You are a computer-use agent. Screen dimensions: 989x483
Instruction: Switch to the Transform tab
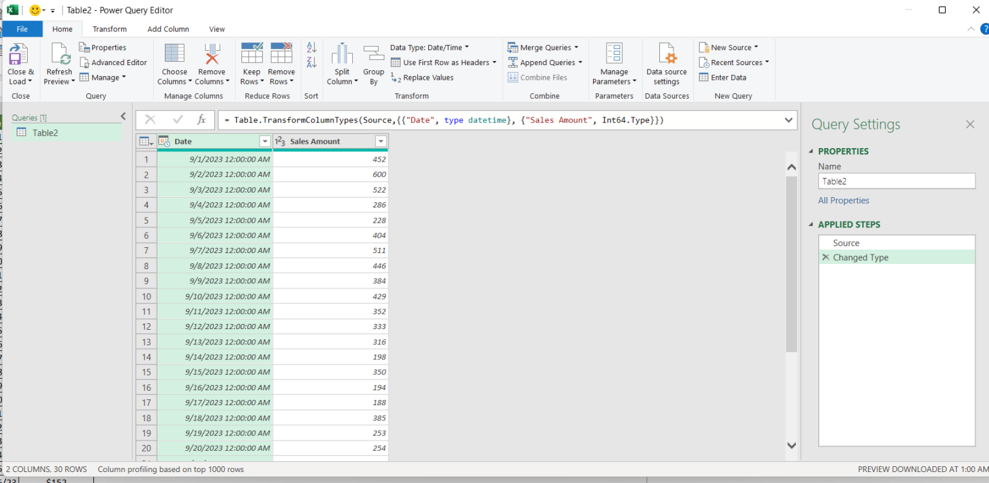[109, 29]
